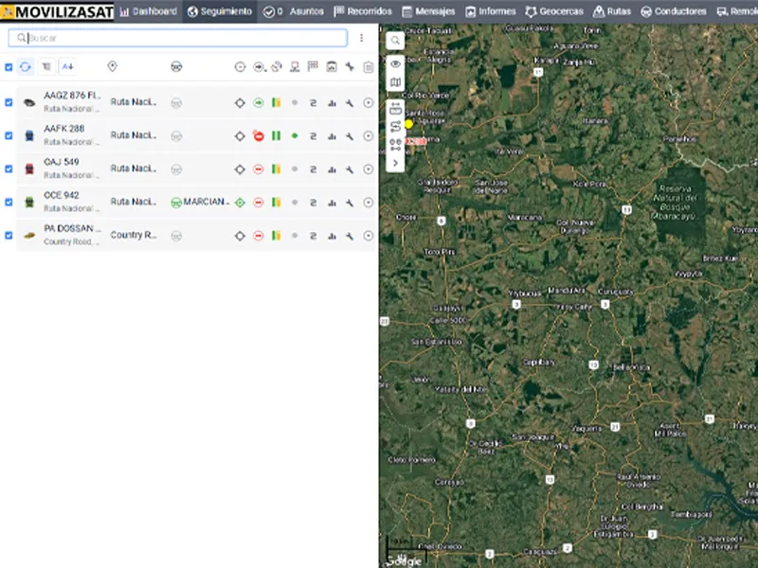Open the Recorridos tab

(363, 11)
